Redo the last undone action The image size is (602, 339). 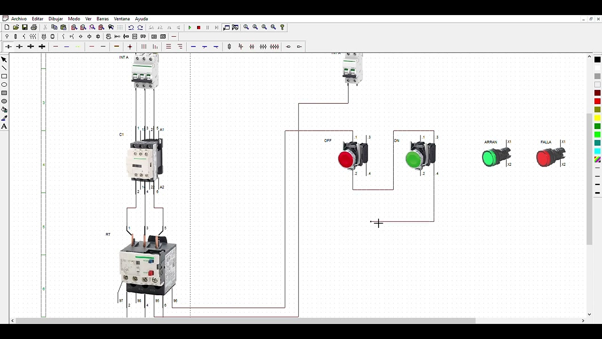(x=140, y=27)
